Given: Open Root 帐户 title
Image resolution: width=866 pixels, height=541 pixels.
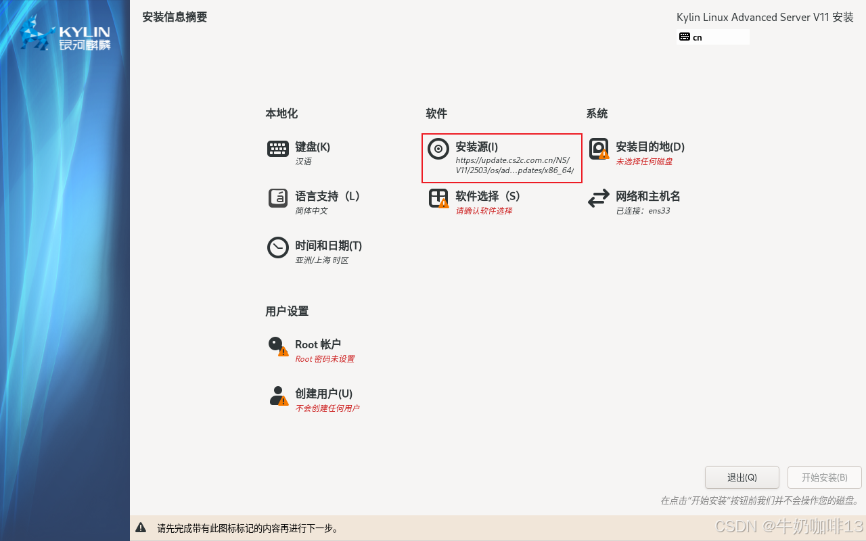Looking at the screenshot, I should [318, 344].
